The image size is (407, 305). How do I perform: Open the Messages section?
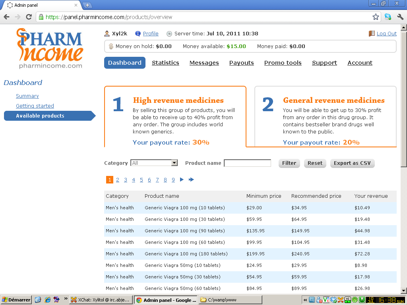coord(204,63)
